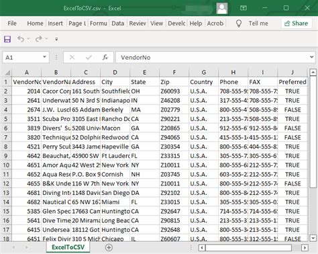The width and height of the screenshot is (318, 254).
Task: Open the Help ribbon tab
Action: (196, 24)
